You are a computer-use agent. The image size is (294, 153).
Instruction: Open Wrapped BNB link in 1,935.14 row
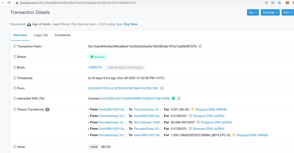[252, 135]
